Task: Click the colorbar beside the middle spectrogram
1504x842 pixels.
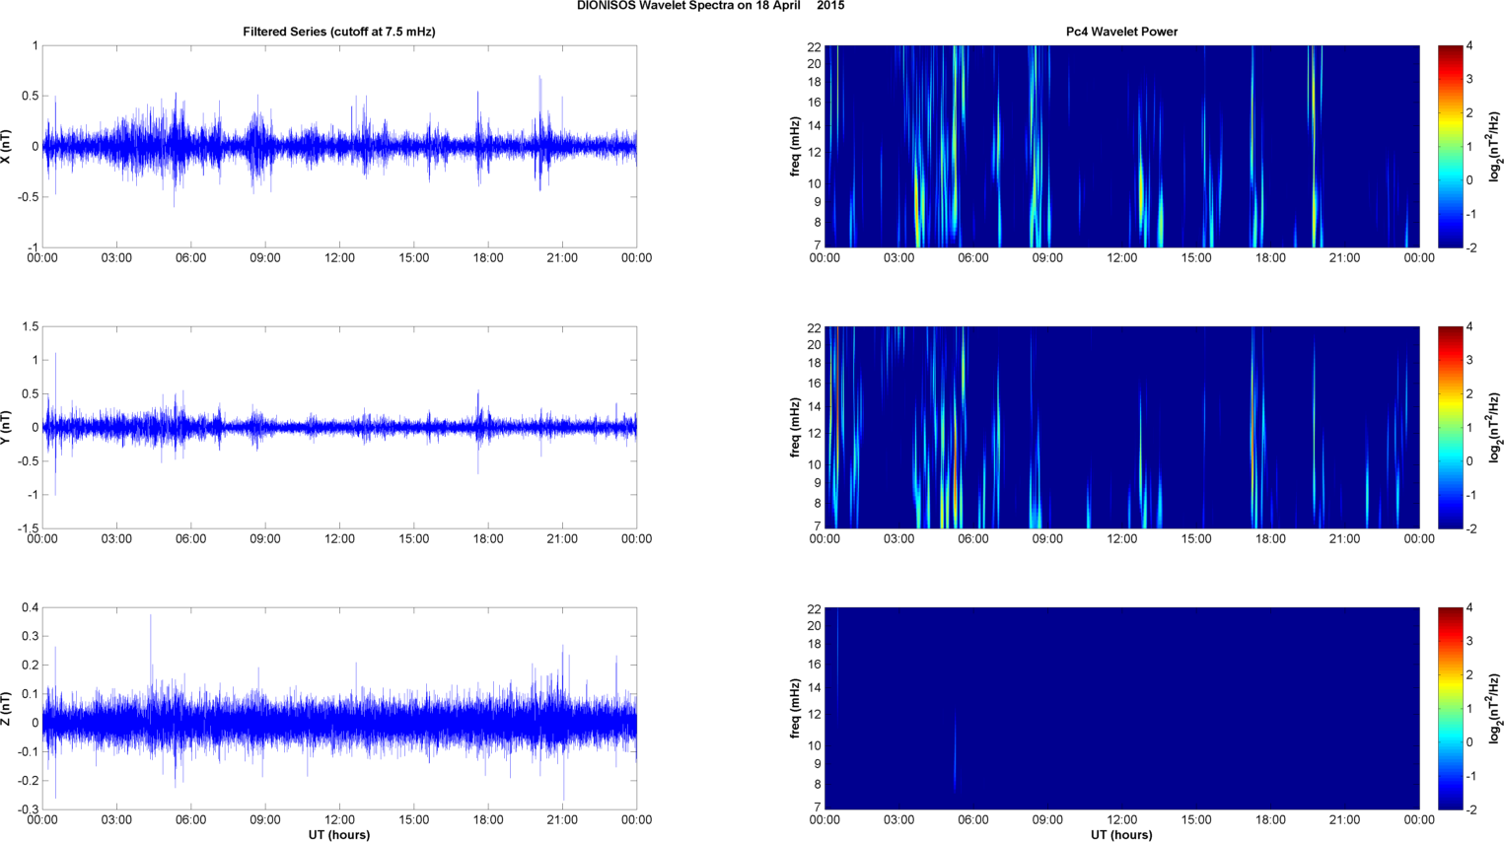Action: (1451, 427)
